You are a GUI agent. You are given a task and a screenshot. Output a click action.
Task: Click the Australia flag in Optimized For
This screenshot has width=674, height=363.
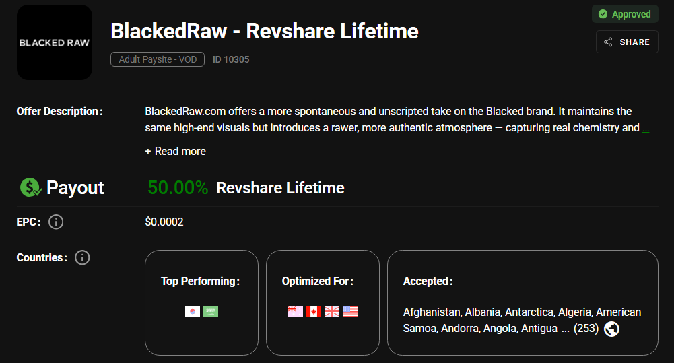296,311
